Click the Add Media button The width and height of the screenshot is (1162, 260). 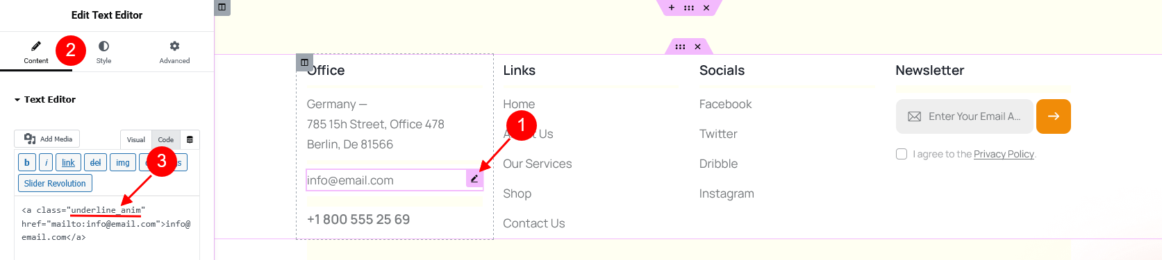(47, 139)
